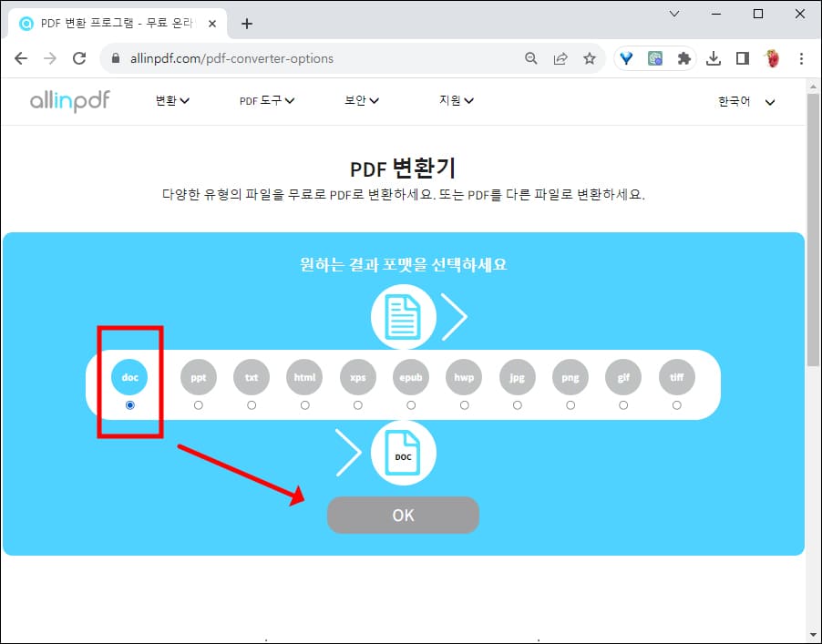Expand the PDF 도구 menu
This screenshot has width=822, height=644.
point(265,101)
